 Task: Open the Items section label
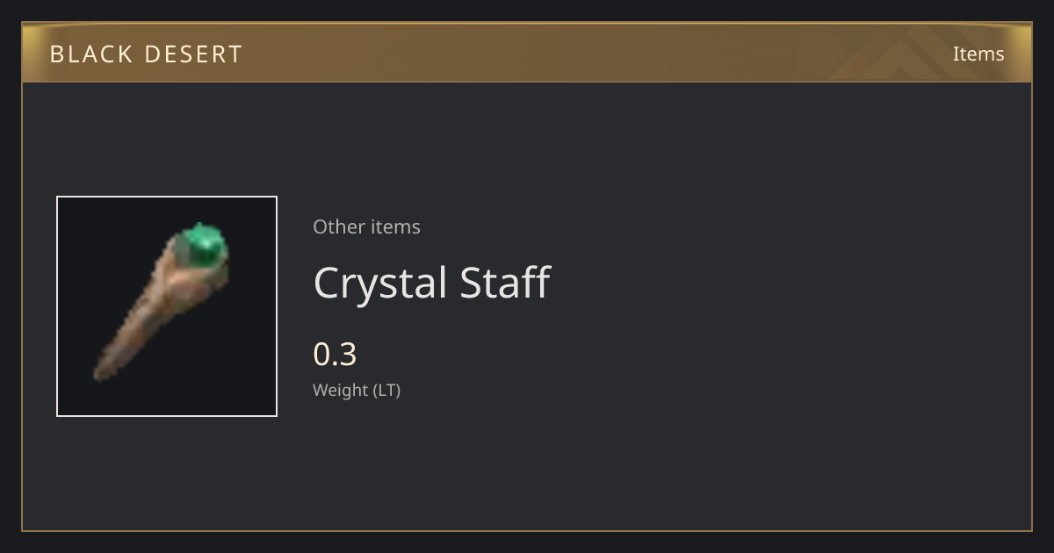[x=978, y=54]
